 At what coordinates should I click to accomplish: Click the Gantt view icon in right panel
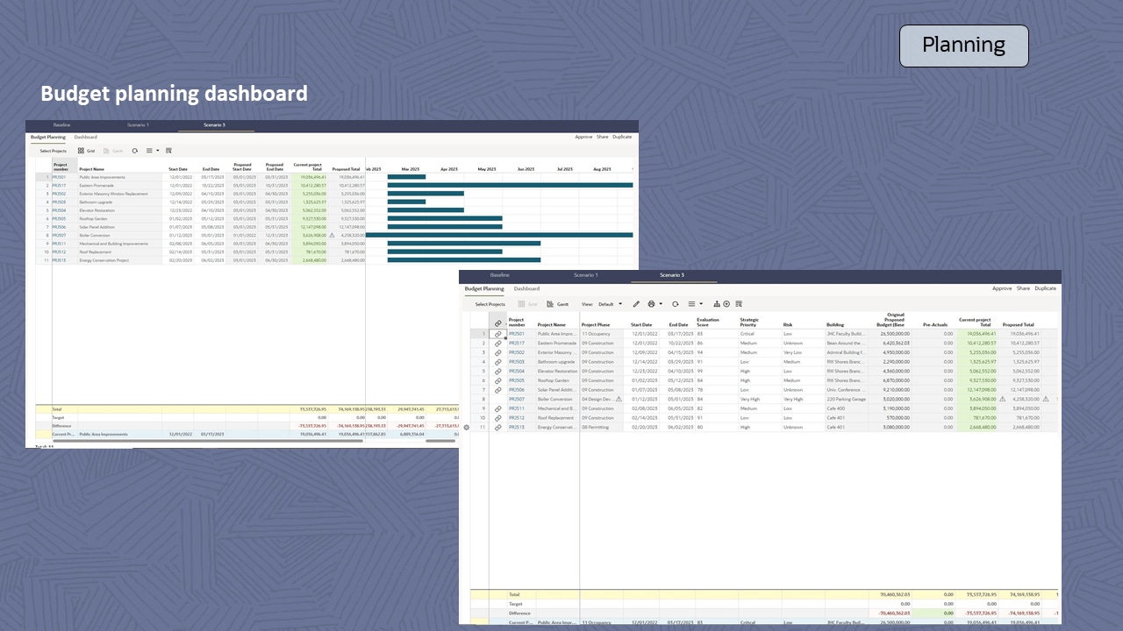(550, 304)
